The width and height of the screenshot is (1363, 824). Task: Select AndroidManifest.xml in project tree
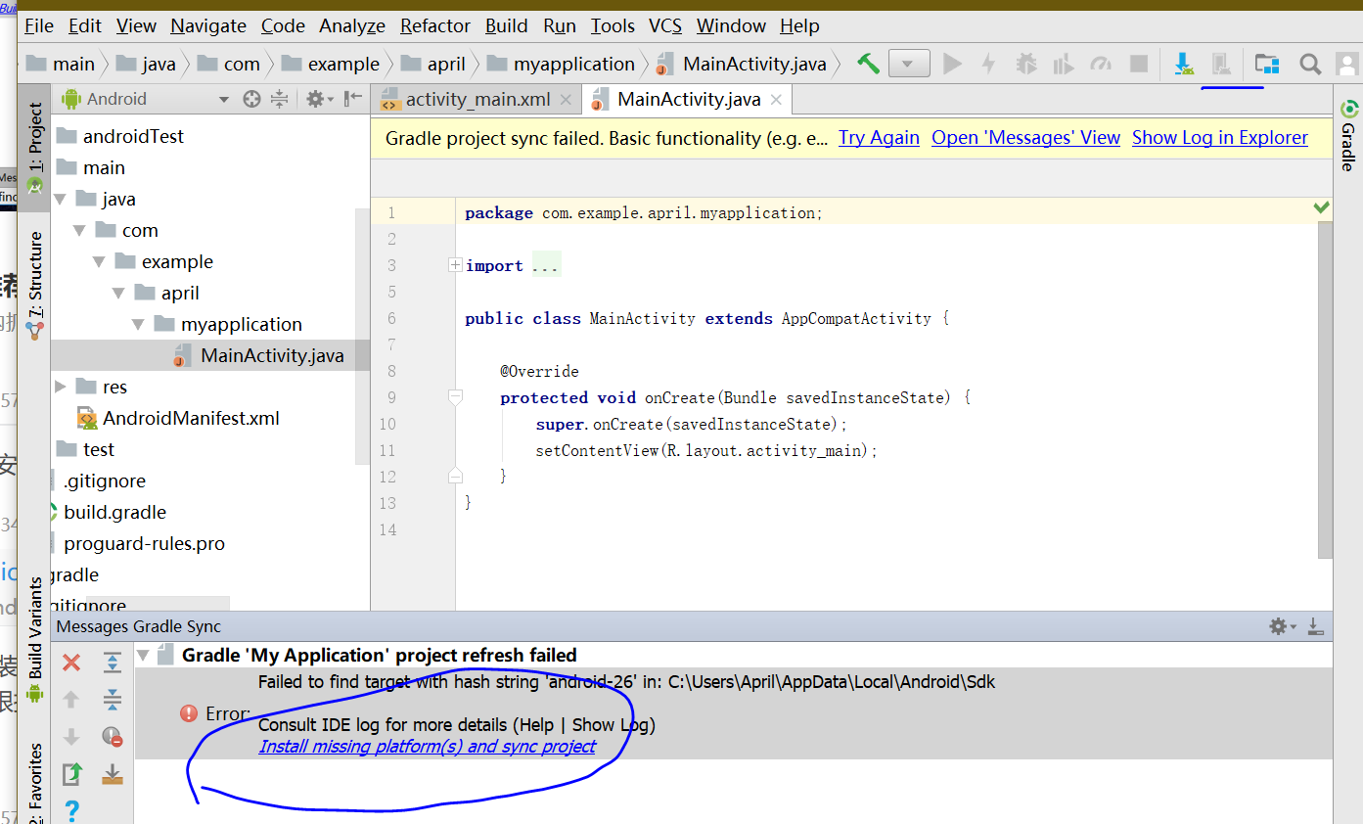191,418
